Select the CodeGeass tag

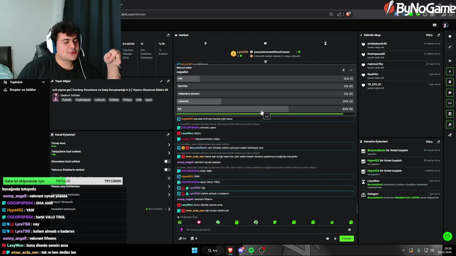(83, 100)
